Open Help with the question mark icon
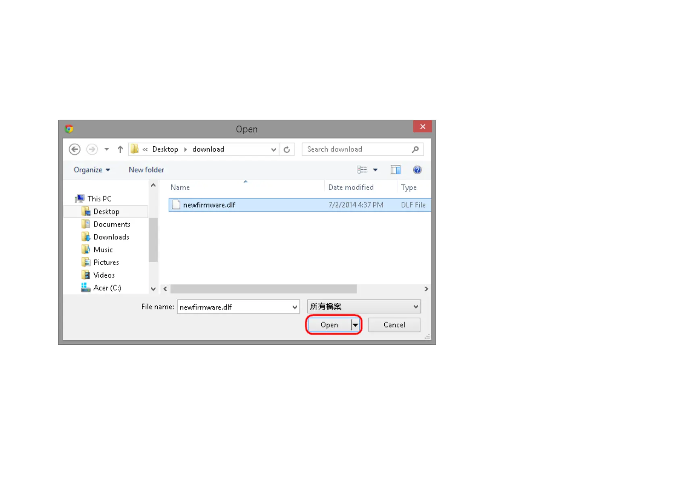 coord(417,170)
